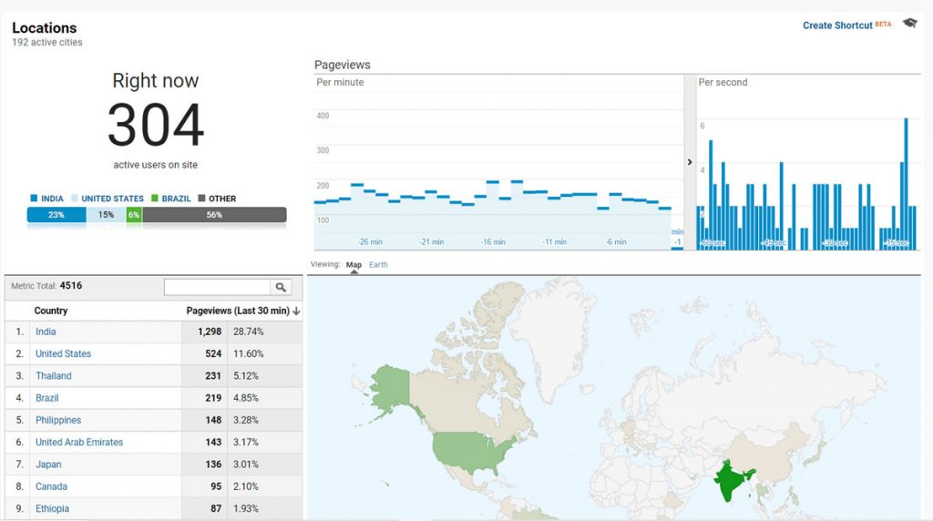The image size is (933, 521).
Task: Click the Brazil 6% green bar segment
Action: click(134, 215)
